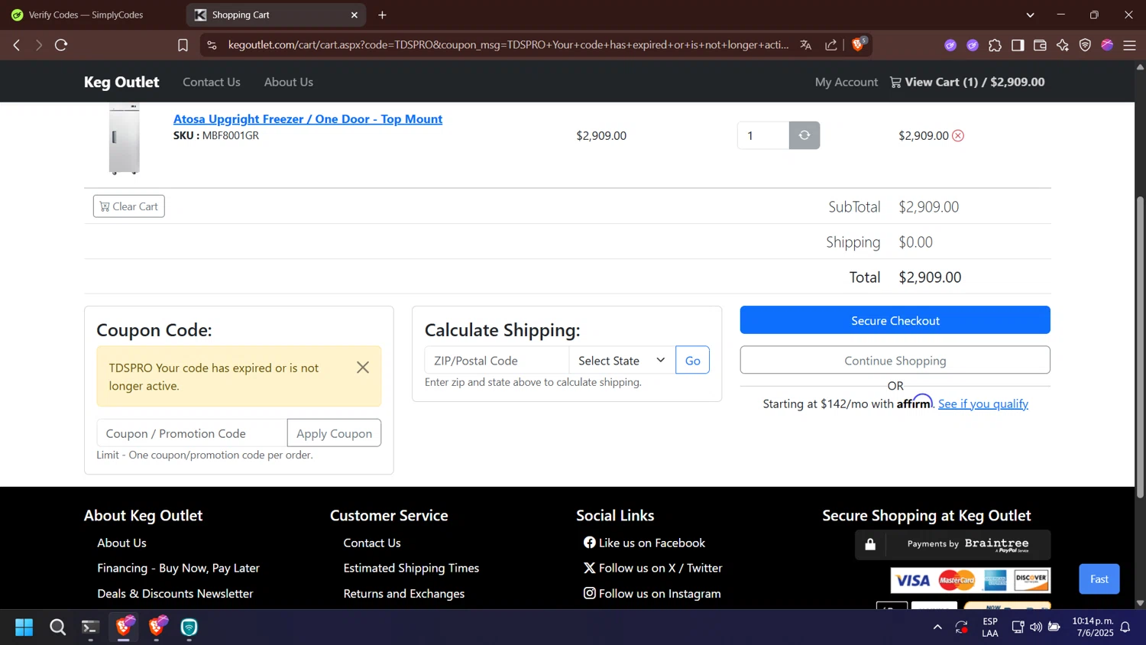Click the Braintree payments badge

pos(953,544)
